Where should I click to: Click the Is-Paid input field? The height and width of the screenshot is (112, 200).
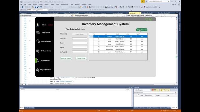(80, 52)
